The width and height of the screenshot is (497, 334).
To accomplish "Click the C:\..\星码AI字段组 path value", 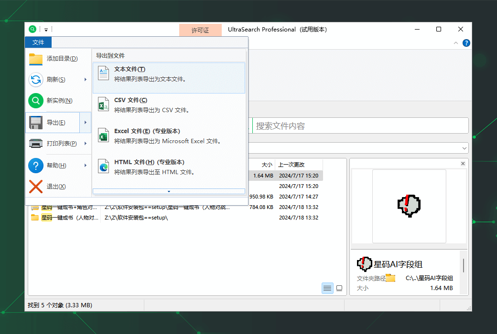I will [x=429, y=278].
